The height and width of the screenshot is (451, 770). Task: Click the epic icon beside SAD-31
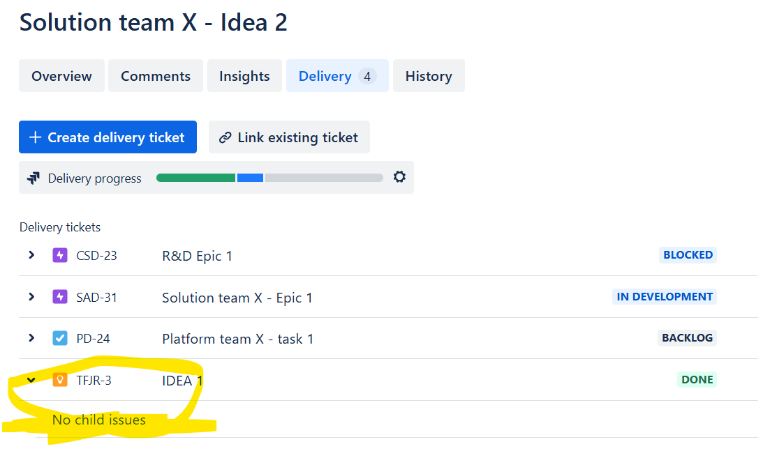pyautogui.click(x=60, y=296)
